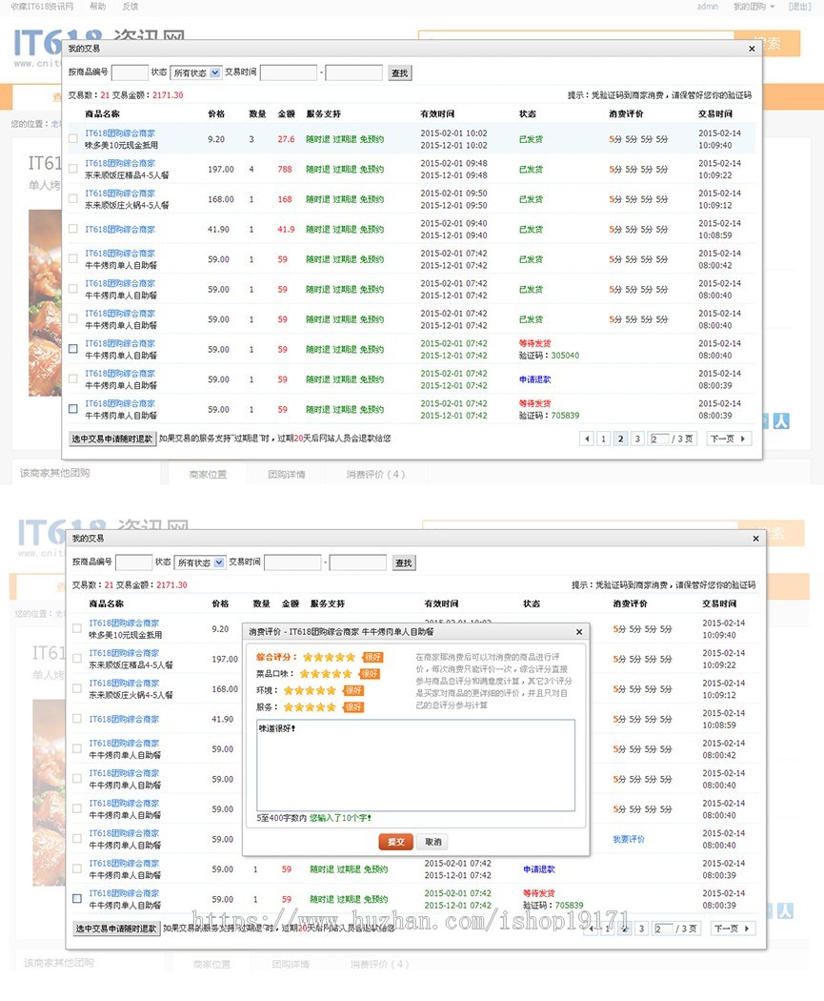This screenshot has height=1001, width=824.
Task: Click 申请退款 link in lower window
Action: pyautogui.click(x=539, y=868)
